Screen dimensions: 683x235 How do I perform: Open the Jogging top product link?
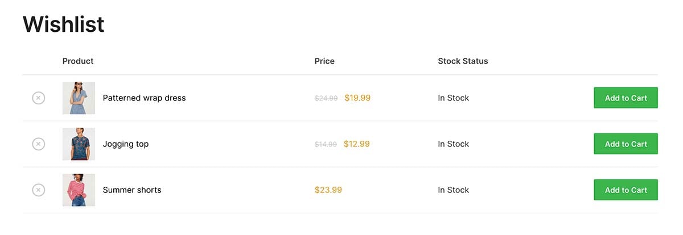coord(126,144)
